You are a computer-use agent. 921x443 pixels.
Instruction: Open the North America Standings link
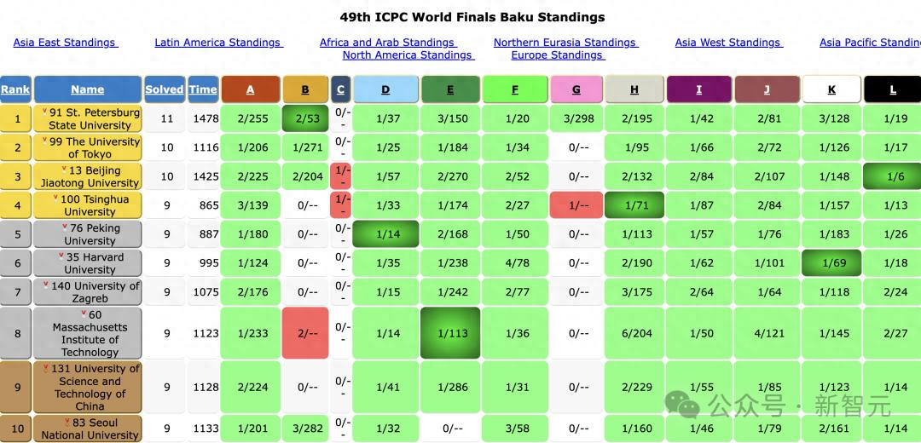coord(407,55)
